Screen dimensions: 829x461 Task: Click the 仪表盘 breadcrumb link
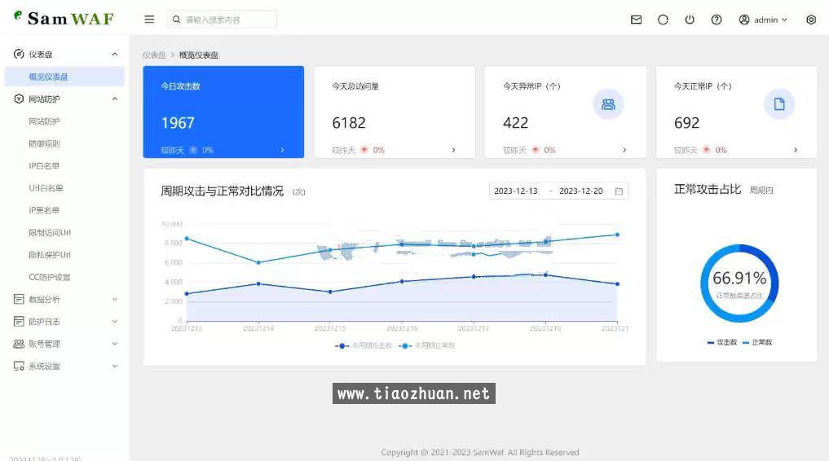(x=154, y=55)
